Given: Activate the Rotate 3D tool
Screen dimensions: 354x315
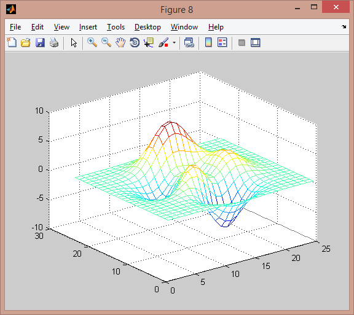Looking at the screenshot, I should coord(135,42).
